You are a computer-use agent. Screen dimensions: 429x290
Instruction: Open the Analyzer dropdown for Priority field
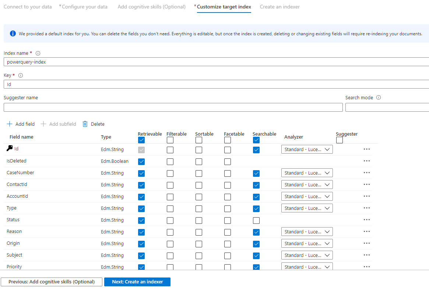pos(307,266)
